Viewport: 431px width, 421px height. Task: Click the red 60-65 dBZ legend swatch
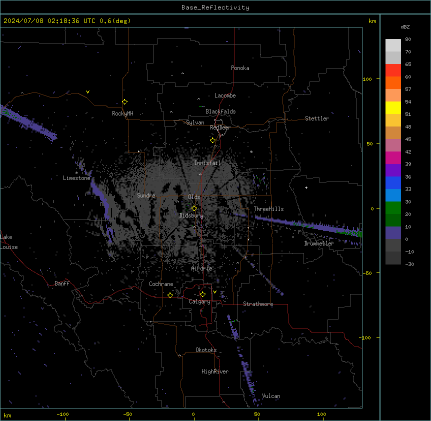(393, 70)
